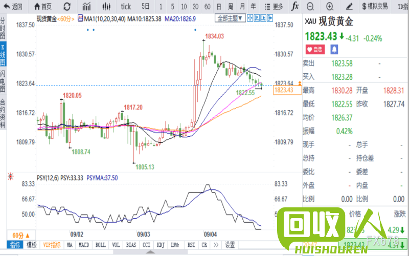
Task: Switch to 分时图 sidebar tab
Action: [x=3, y=28]
